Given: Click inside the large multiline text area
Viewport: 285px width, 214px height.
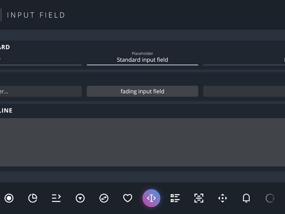Looking at the screenshot, I should (142, 142).
